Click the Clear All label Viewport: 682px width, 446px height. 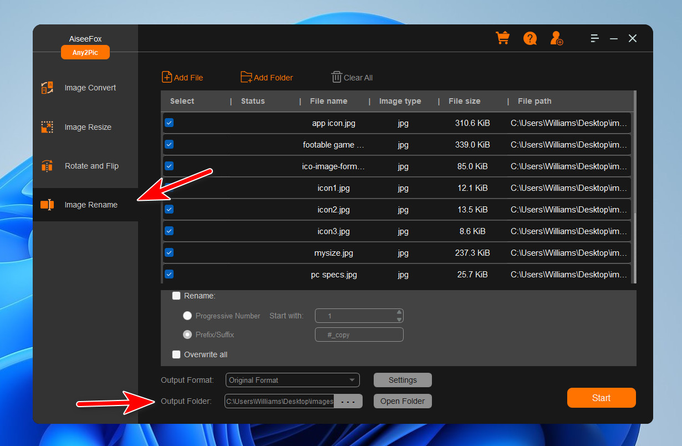(x=358, y=78)
